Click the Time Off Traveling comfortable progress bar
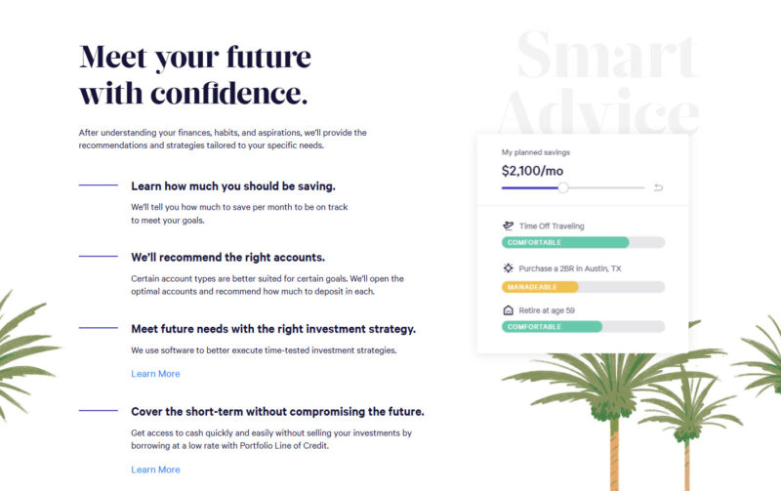This screenshot has height=491, width=781. 583,242
